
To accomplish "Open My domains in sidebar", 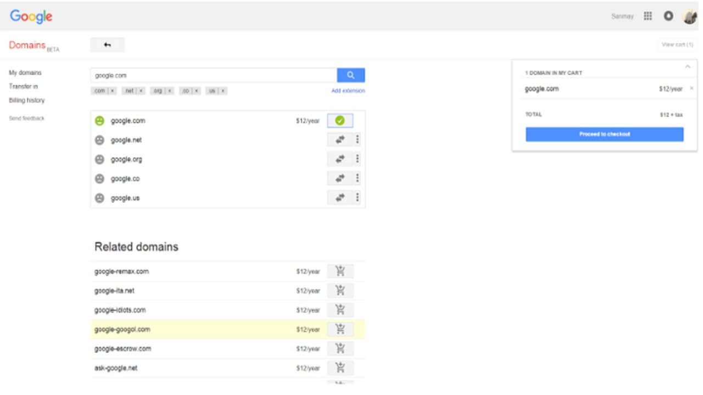I will click(x=25, y=73).
